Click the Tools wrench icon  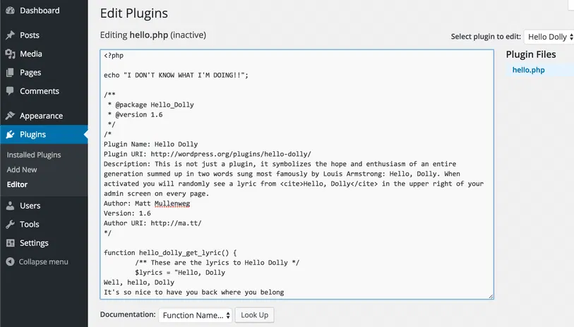click(11, 224)
